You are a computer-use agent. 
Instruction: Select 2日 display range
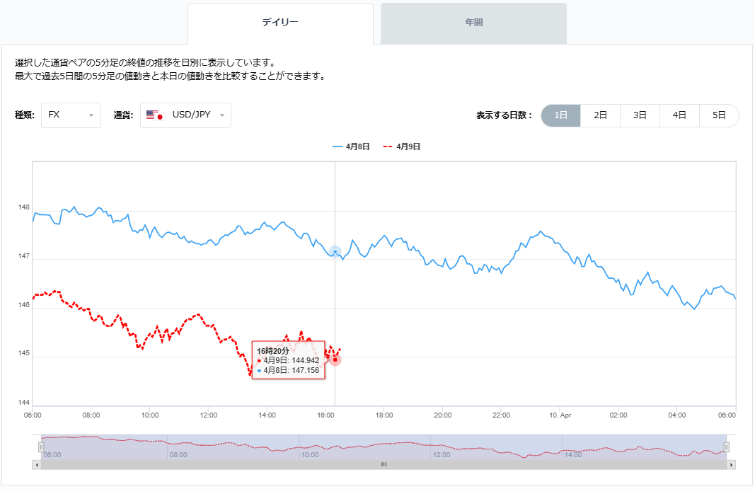pyautogui.click(x=601, y=115)
